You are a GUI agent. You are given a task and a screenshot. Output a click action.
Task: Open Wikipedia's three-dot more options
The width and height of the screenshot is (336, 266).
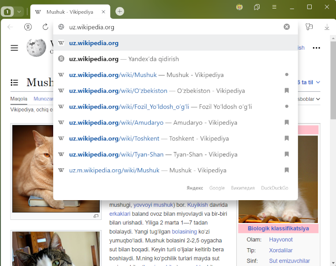coord(316,48)
